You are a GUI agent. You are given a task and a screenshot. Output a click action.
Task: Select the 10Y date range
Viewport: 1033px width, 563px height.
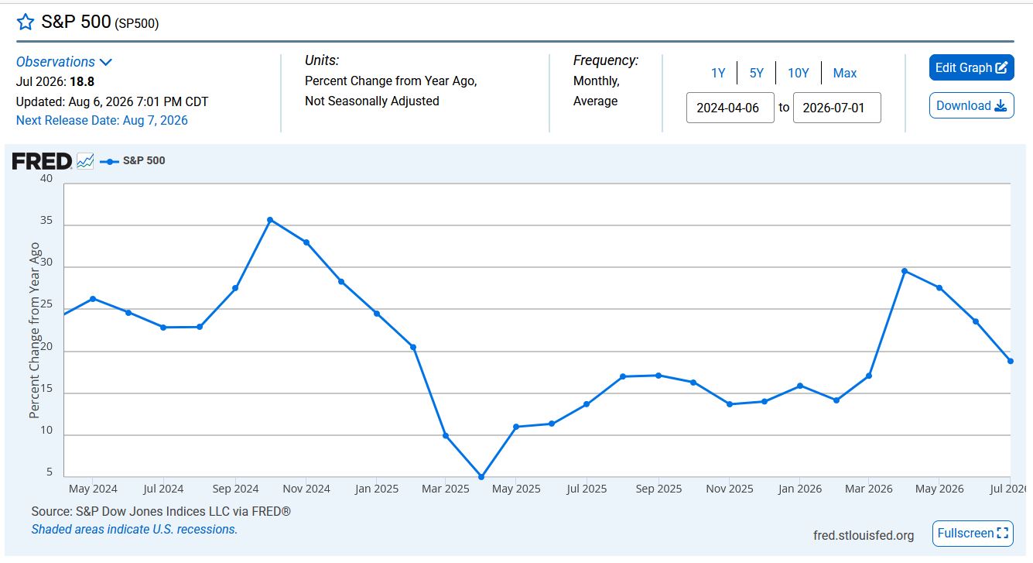click(x=798, y=73)
